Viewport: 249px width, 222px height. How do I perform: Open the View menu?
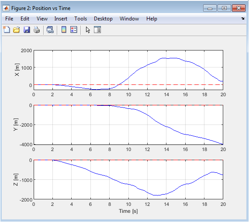[42, 19]
